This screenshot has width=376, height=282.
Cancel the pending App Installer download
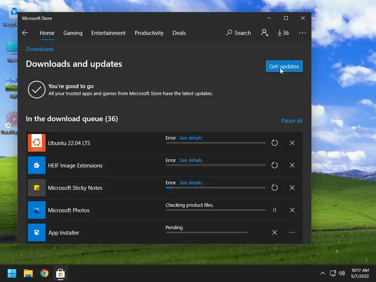coord(275,232)
